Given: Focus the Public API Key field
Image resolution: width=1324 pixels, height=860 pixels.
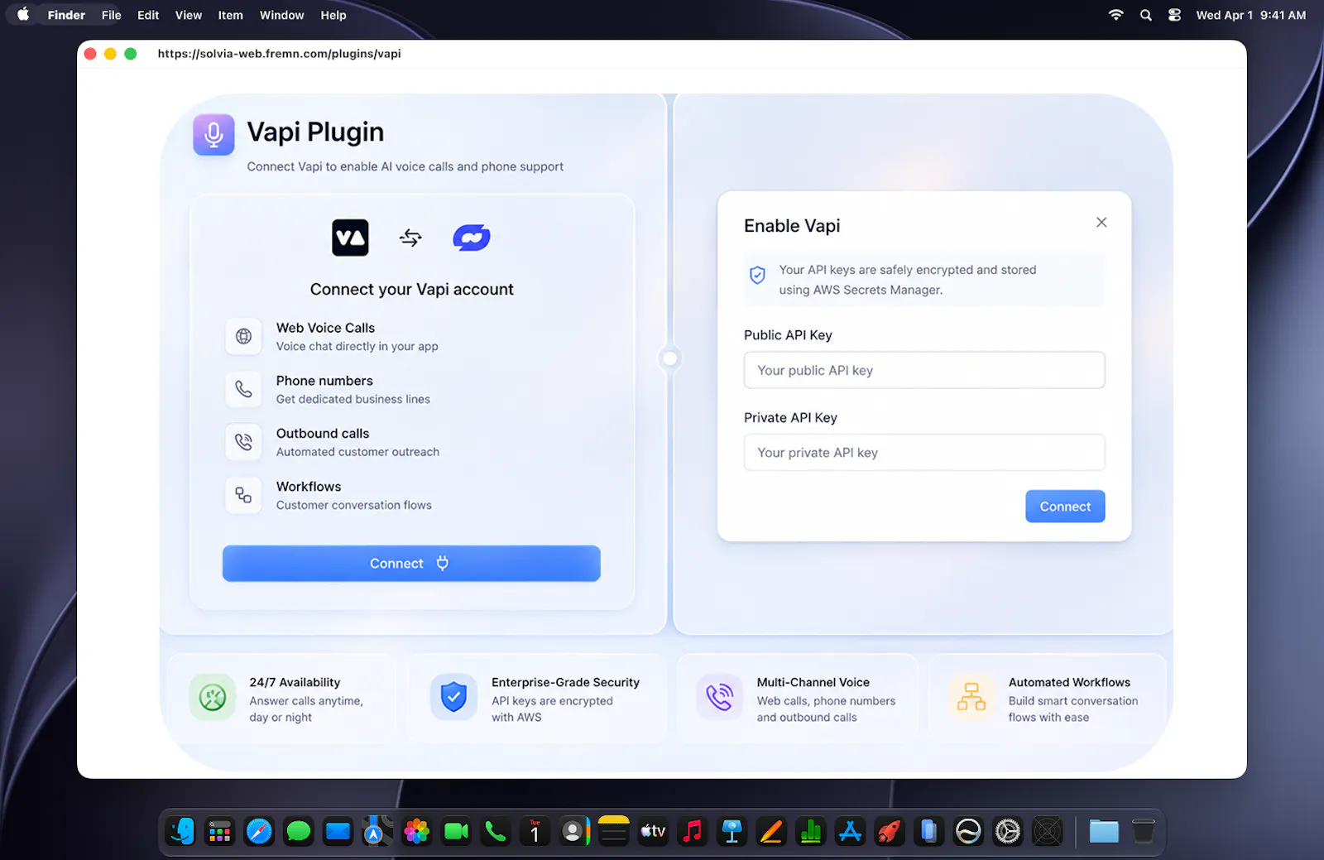Looking at the screenshot, I should click(924, 370).
